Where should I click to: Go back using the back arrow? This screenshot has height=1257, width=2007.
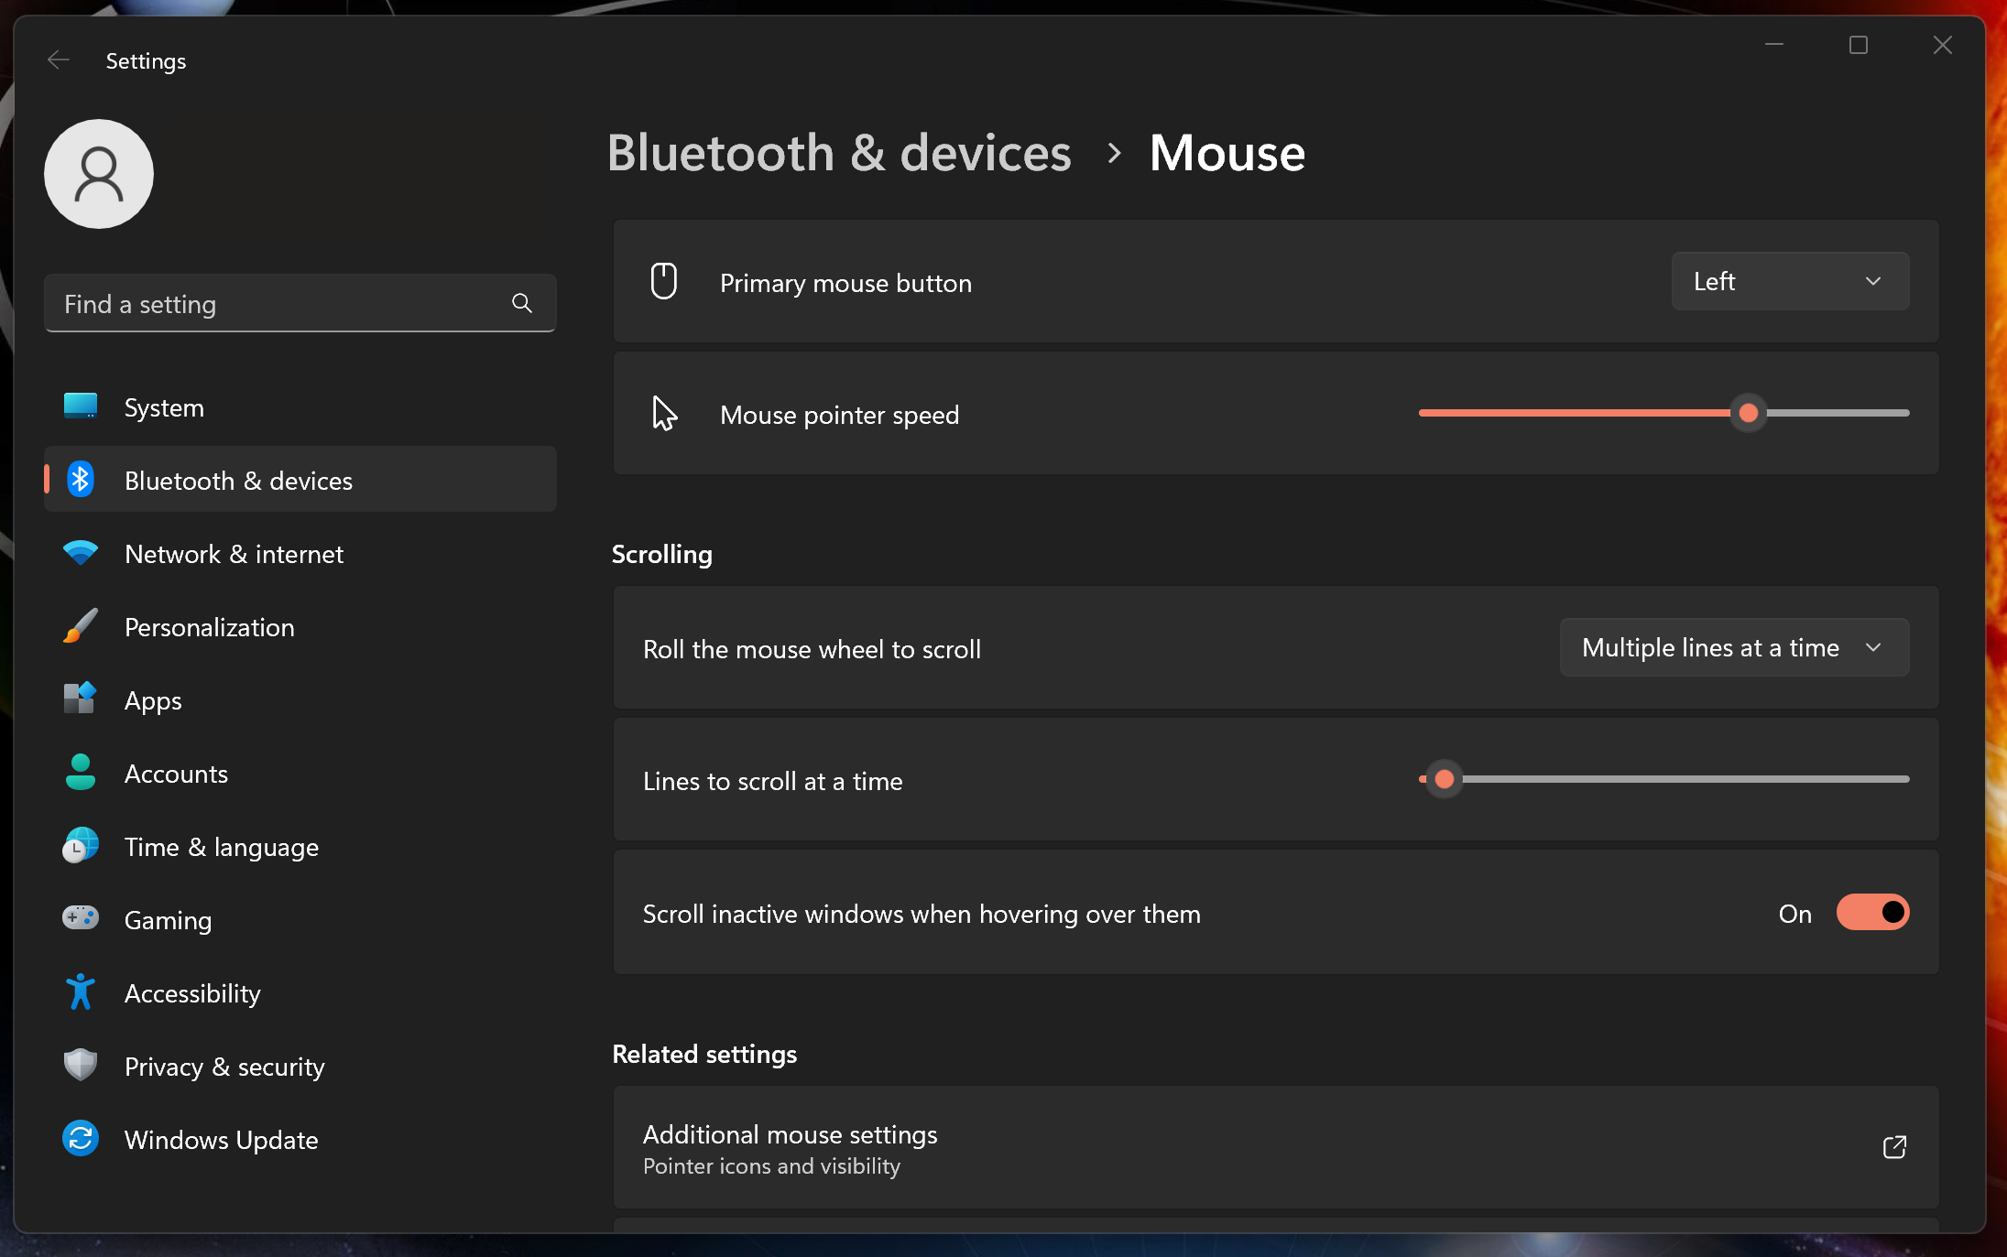click(x=58, y=60)
